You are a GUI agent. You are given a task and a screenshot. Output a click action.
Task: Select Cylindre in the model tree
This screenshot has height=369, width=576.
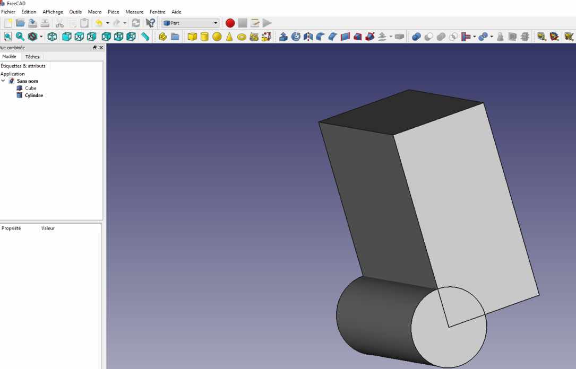[x=34, y=95]
